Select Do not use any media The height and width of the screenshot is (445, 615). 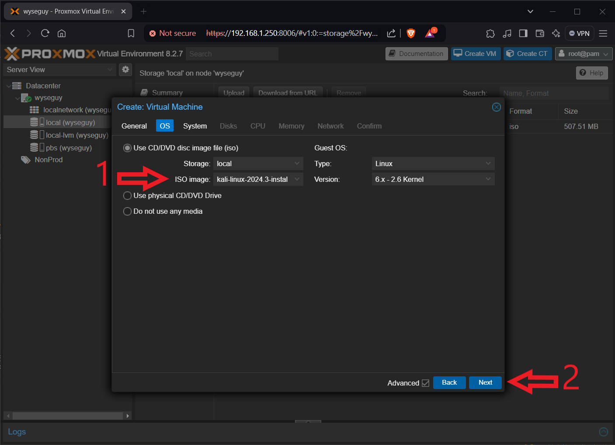click(127, 211)
